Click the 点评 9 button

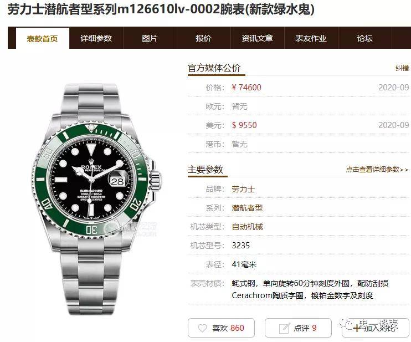click(x=299, y=328)
